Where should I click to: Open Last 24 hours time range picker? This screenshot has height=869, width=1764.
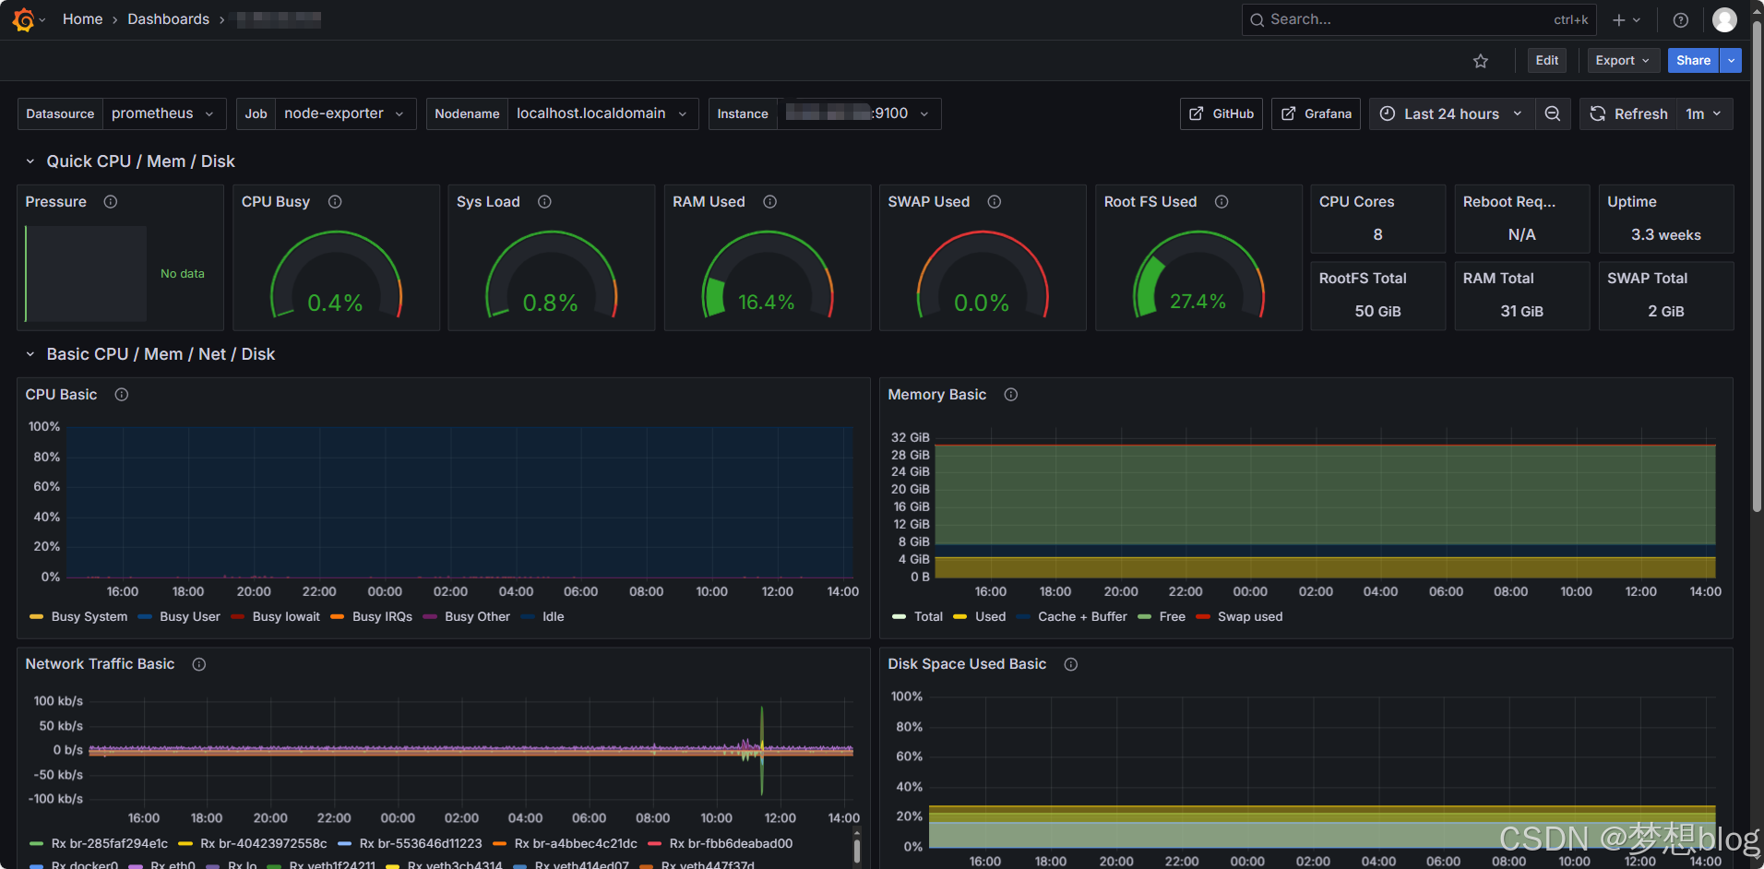coord(1452,113)
